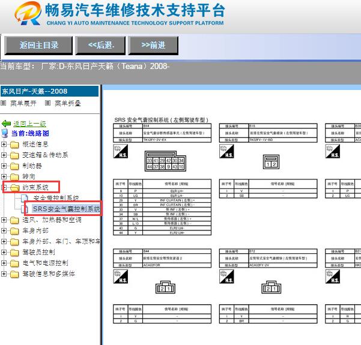Click the 返回上一级 link
This screenshot has height=345, width=361.
click(29, 124)
